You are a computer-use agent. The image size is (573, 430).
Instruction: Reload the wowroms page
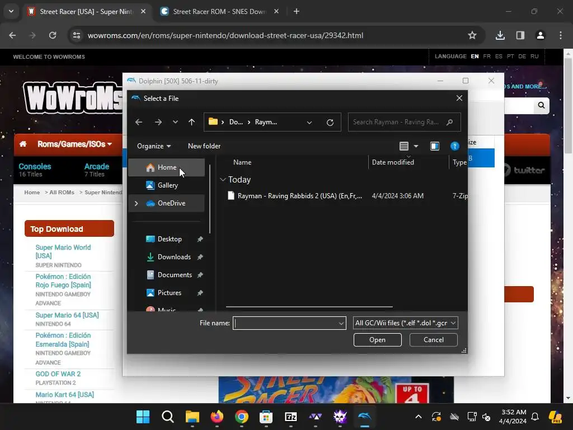[53, 35]
